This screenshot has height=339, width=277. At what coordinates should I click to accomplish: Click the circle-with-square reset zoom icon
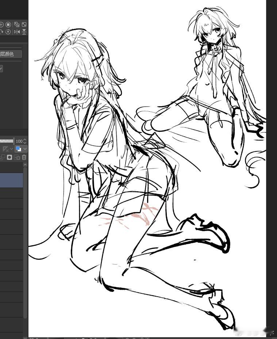8,24
